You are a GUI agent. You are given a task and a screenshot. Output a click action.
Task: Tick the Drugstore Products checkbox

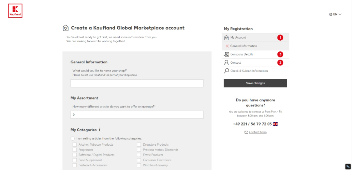pyautogui.click(x=139, y=145)
